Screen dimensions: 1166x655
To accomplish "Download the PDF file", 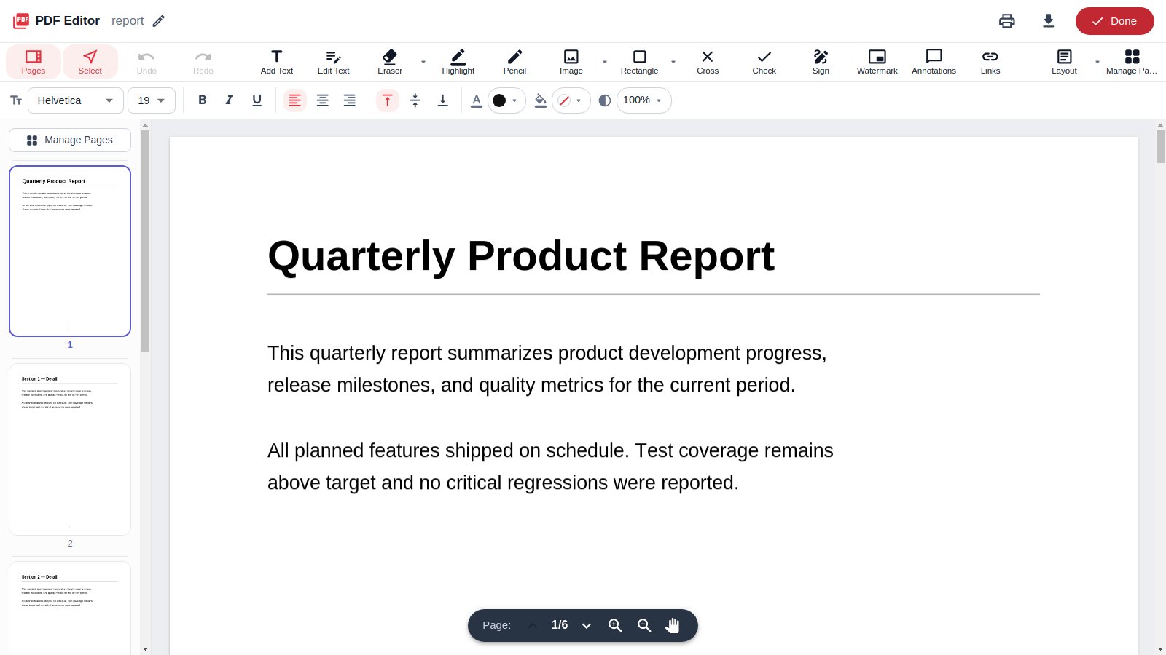I will coord(1049,21).
